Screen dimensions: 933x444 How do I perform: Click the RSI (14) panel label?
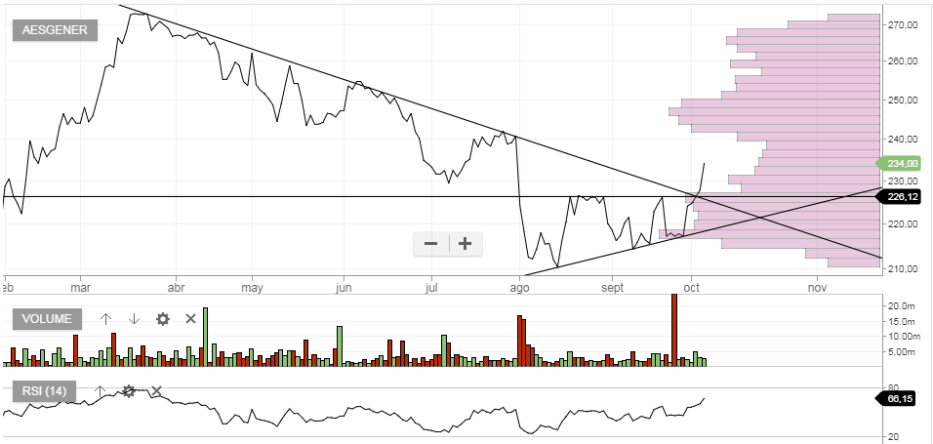(x=44, y=391)
